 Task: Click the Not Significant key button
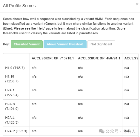point(101,44)
